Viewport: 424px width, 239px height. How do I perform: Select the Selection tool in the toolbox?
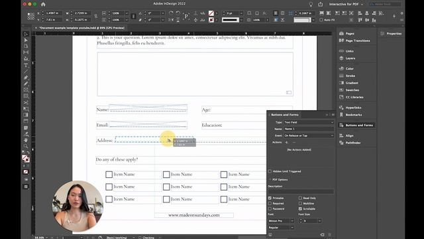[26, 34]
